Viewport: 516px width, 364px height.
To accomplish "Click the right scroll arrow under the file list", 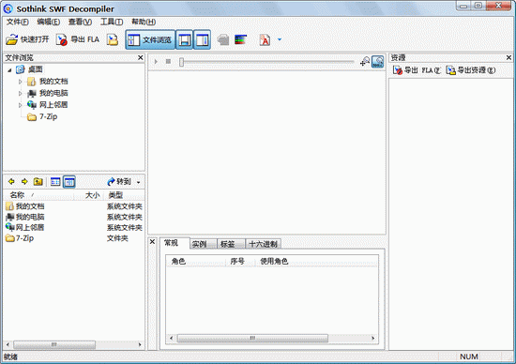I will (x=140, y=344).
